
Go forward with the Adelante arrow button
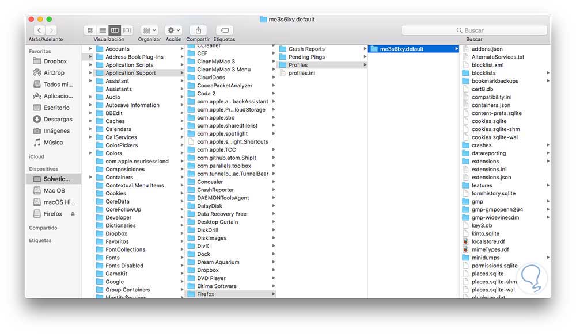coord(51,30)
